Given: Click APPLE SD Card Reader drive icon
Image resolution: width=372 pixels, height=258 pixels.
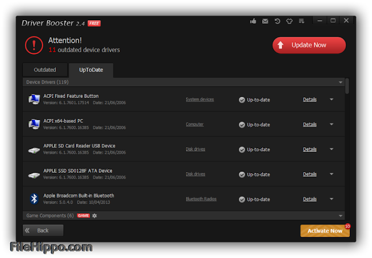Looking at the screenshot, I should click(34, 150).
